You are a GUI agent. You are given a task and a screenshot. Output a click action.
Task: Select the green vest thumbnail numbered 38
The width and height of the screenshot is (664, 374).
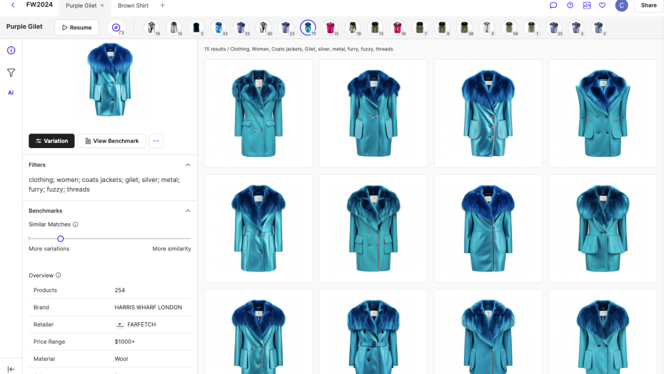465,27
